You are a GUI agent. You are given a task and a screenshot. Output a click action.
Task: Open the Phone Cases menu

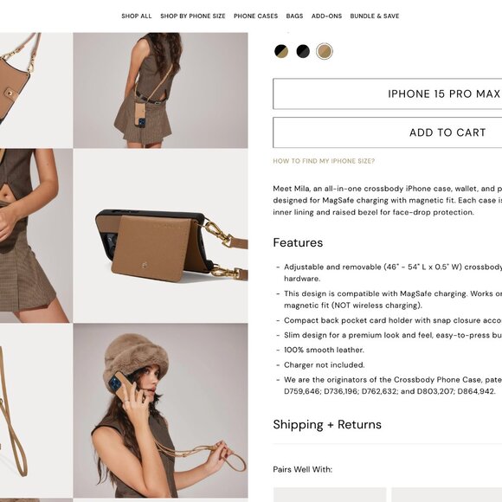coord(256,16)
